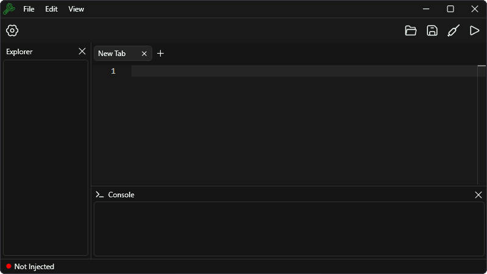Open the Edit menu
This screenshot has width=487, height=274.
click(51, 9)
